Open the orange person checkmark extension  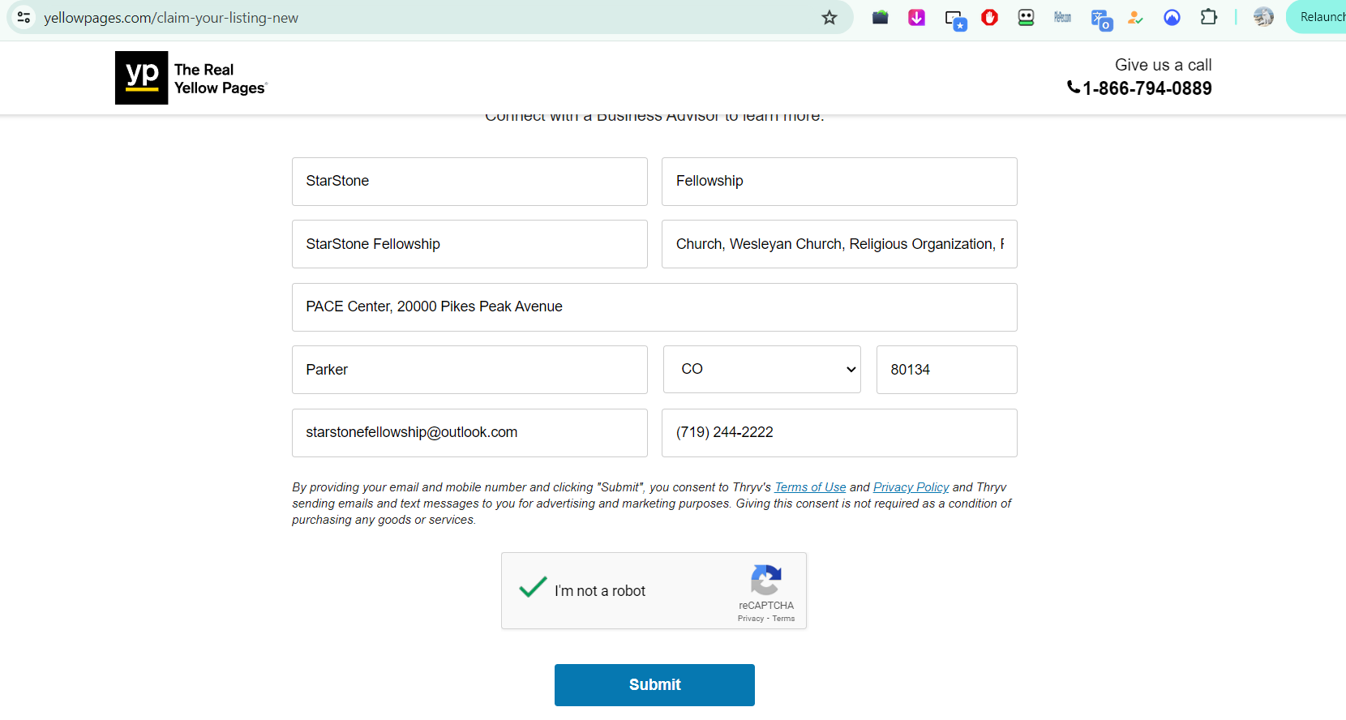click(x=1135, y=17)
